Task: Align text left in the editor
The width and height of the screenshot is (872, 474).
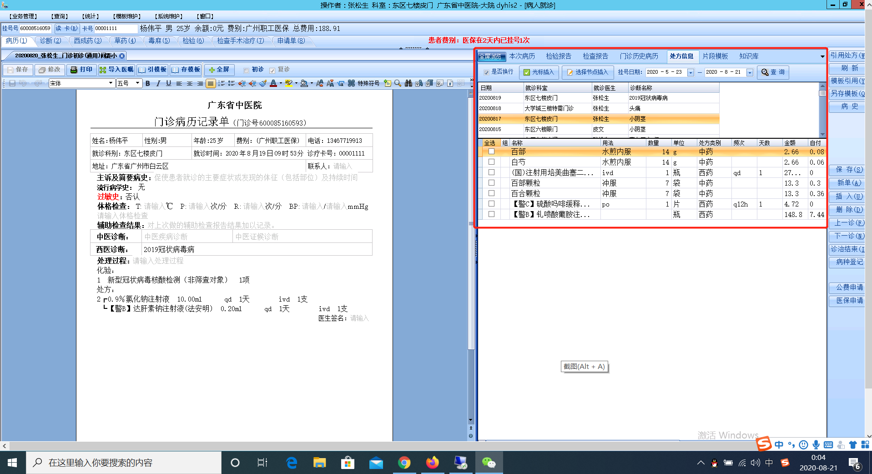Action: click(179, 83)
